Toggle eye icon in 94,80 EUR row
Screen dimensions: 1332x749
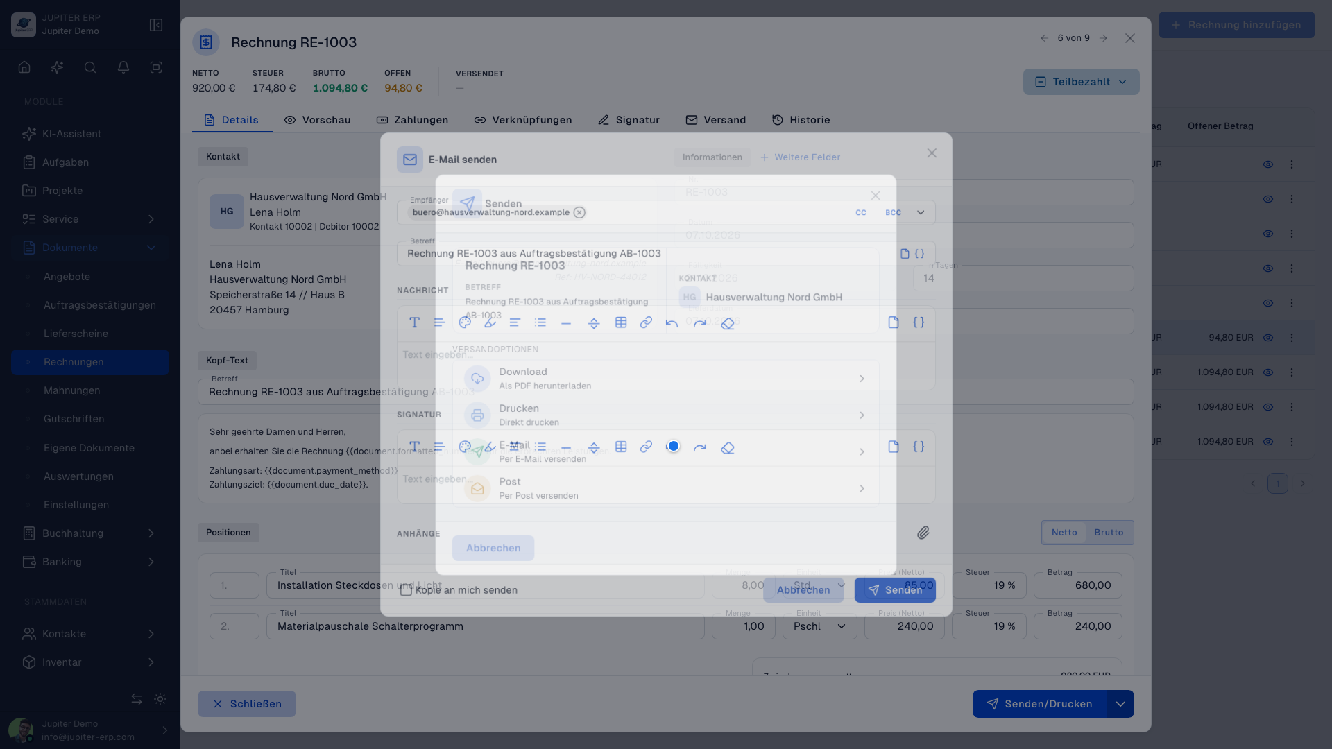(x=1268, y=338)
